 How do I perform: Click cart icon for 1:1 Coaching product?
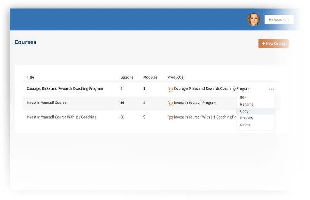(170, 117)
